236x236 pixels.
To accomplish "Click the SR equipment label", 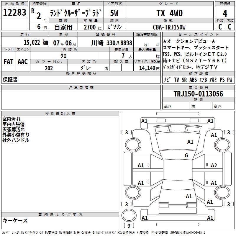I will 184,80.
